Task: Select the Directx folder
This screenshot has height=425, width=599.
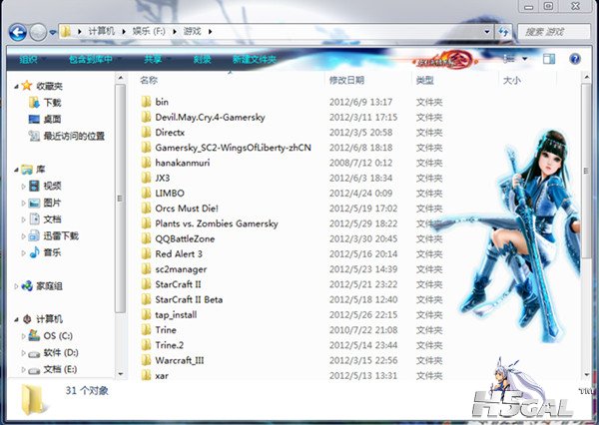Action: pyautogui.click(x=170, y=133)
